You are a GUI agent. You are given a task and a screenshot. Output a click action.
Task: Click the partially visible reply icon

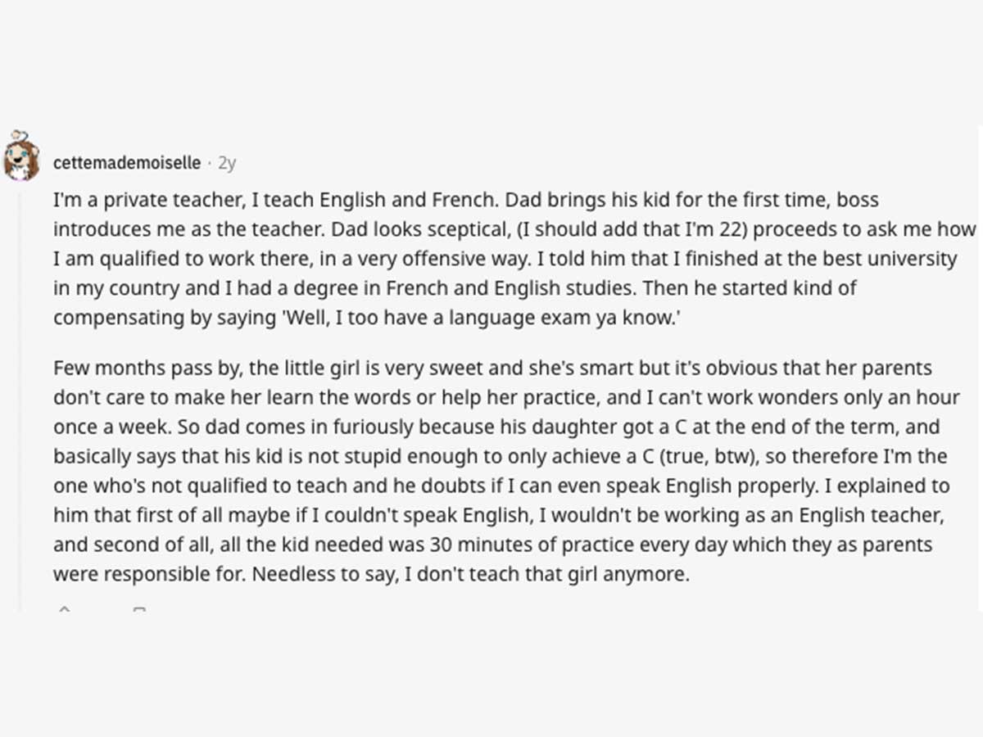click(139, 608)
